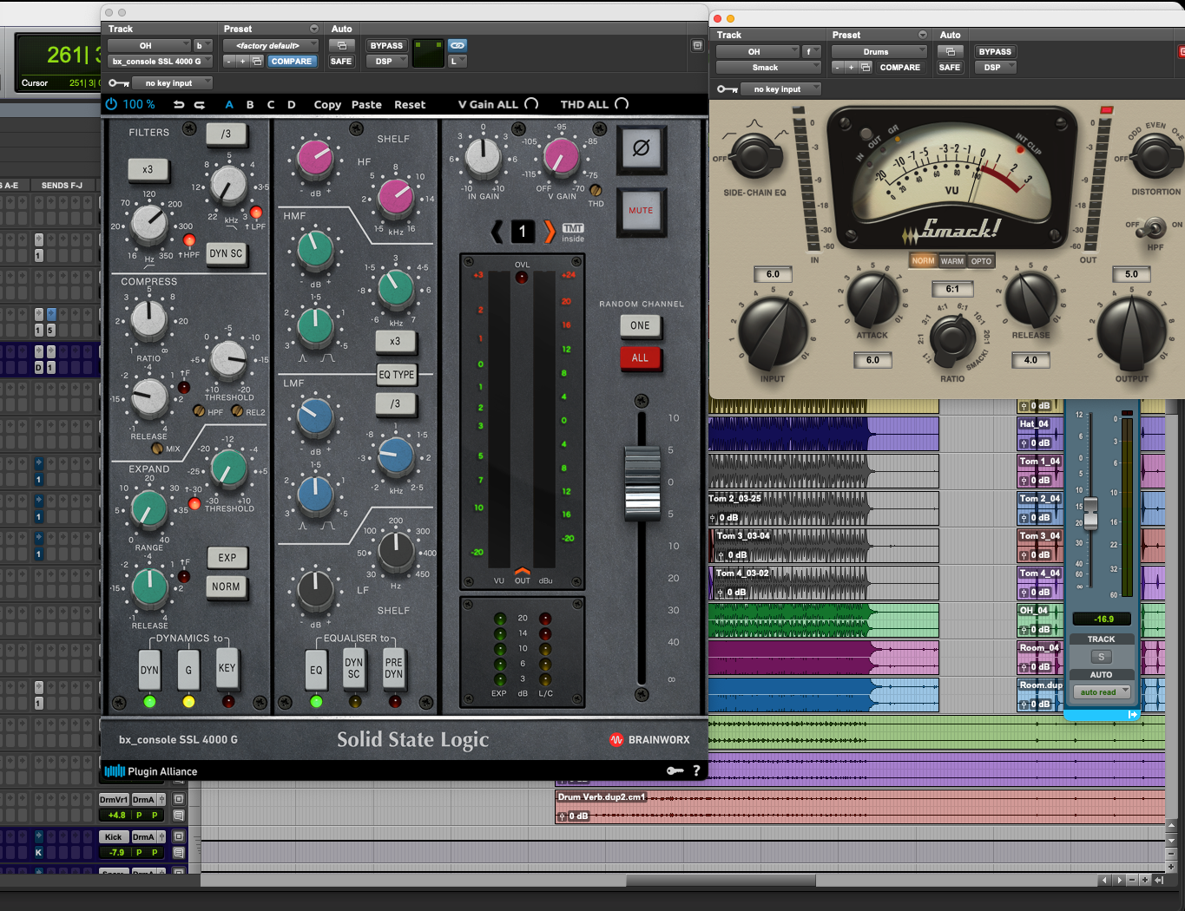Viewport: 1185px width, 911px height.
Task: Click the next channel orange bracket arrow
Action: click(550, 232)
